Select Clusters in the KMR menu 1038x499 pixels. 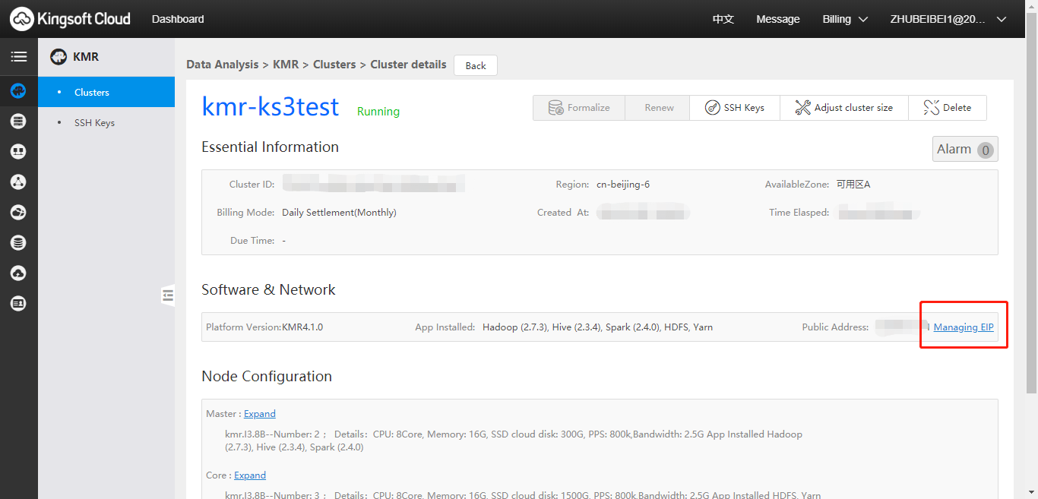(106, 92)
